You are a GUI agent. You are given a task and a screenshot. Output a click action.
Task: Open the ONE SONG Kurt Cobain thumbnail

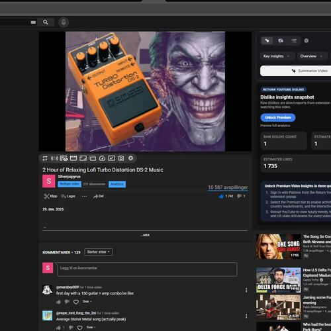pos(279,246)
